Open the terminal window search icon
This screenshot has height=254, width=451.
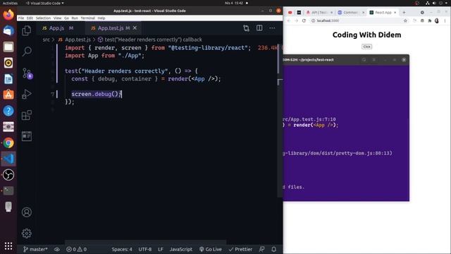click(x=364, y=59)
